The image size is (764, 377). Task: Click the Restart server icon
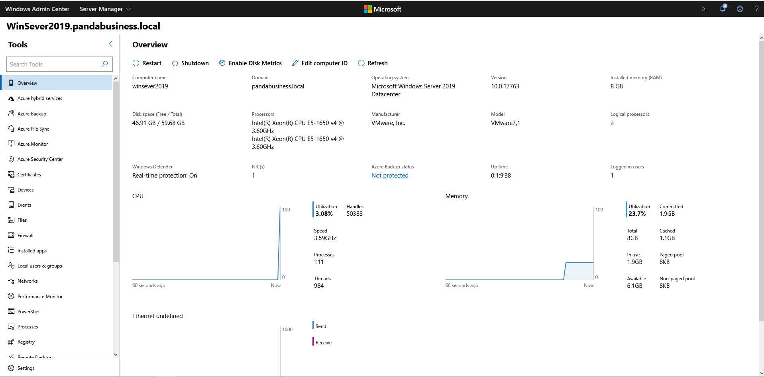(136, 63)
